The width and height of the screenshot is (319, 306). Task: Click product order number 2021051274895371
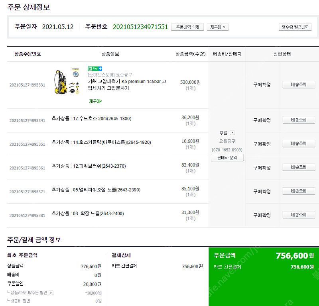coord(27,192)
